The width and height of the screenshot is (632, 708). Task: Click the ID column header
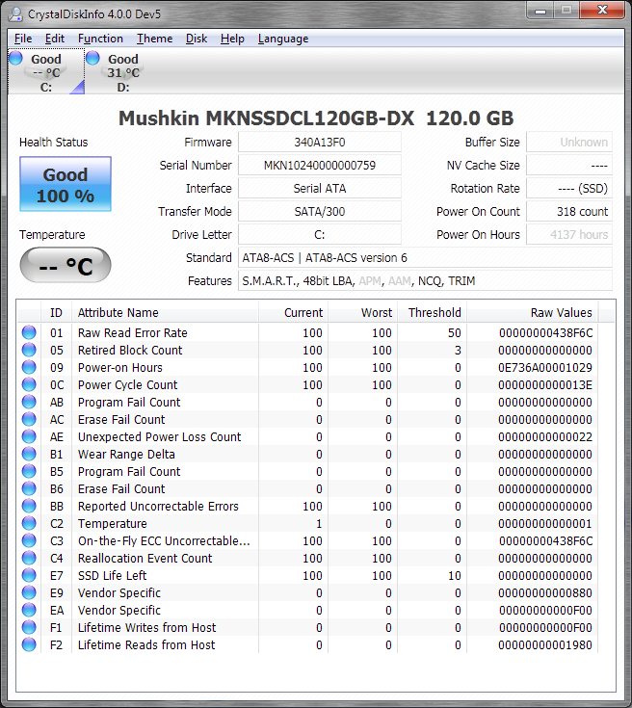tap(56, 312)
